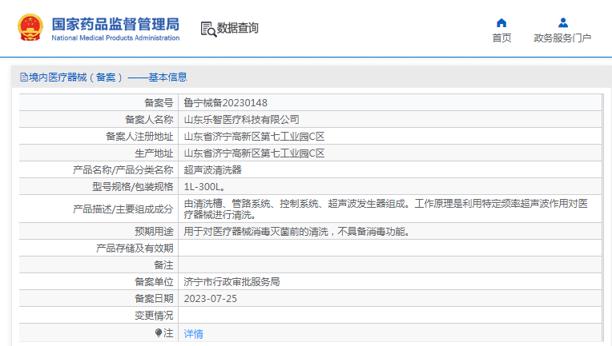This screenshot has height=346, width=612.
Task: Click the 生产地址 row label
Action: (154, 153)
